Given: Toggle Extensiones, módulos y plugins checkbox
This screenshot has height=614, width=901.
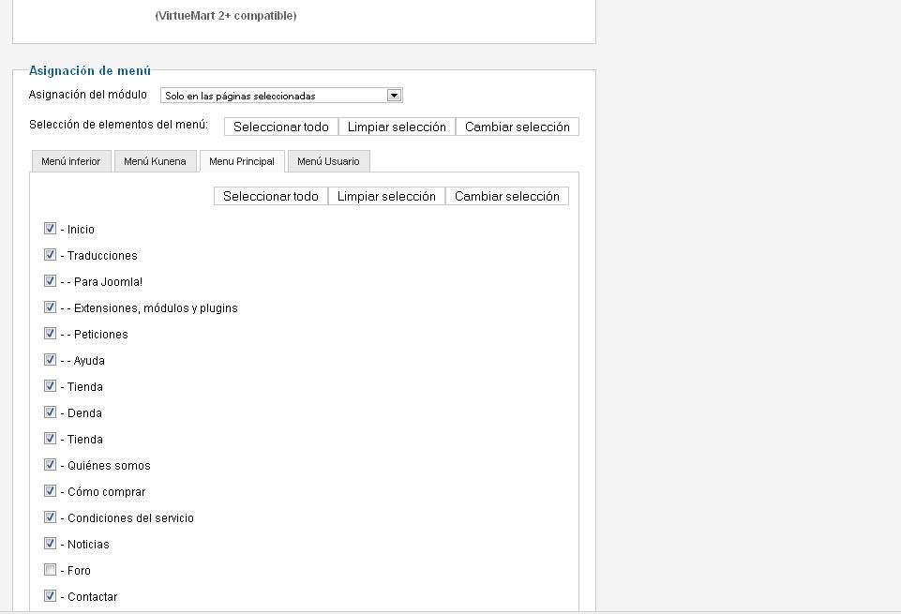Looking at the screenshot, I should point(50,307).
